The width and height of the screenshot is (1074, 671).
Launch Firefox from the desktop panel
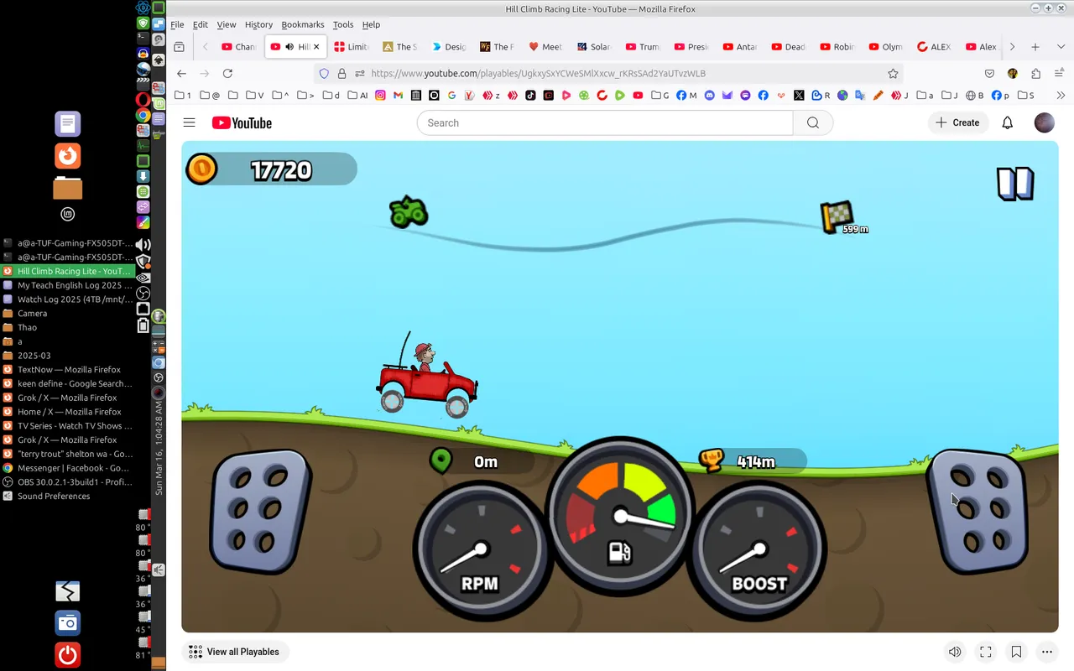coord(68,156)
